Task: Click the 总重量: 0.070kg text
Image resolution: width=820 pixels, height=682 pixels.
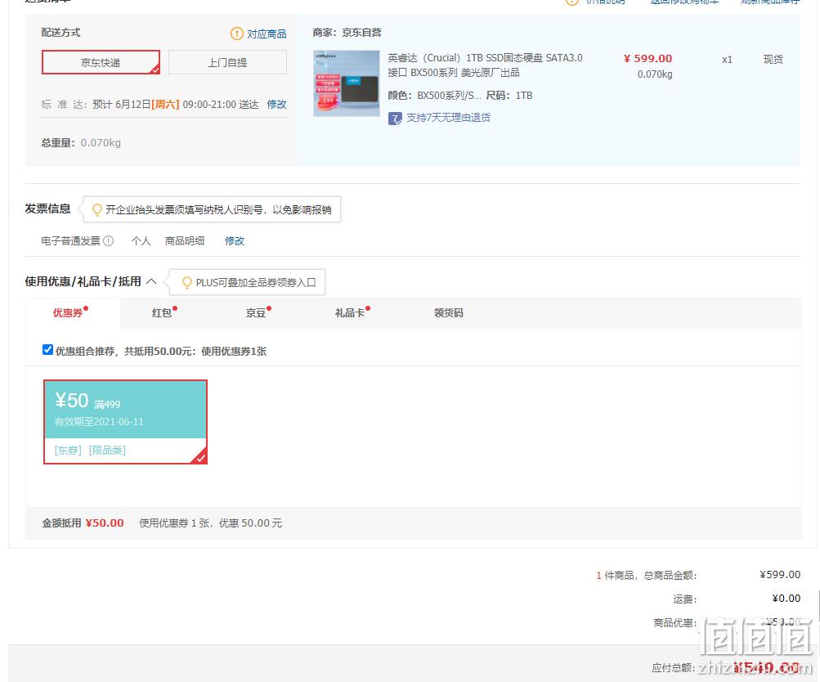Action: coord(81,143)
